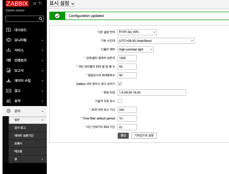Image resolution: width=229 pixels, height=174 pixels.
Task: Click the 유저 users icon
Action: pos(8,101)
